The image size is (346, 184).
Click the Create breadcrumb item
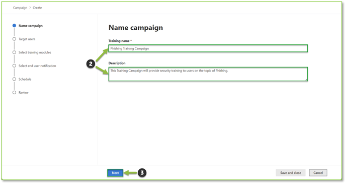point(37,8)
